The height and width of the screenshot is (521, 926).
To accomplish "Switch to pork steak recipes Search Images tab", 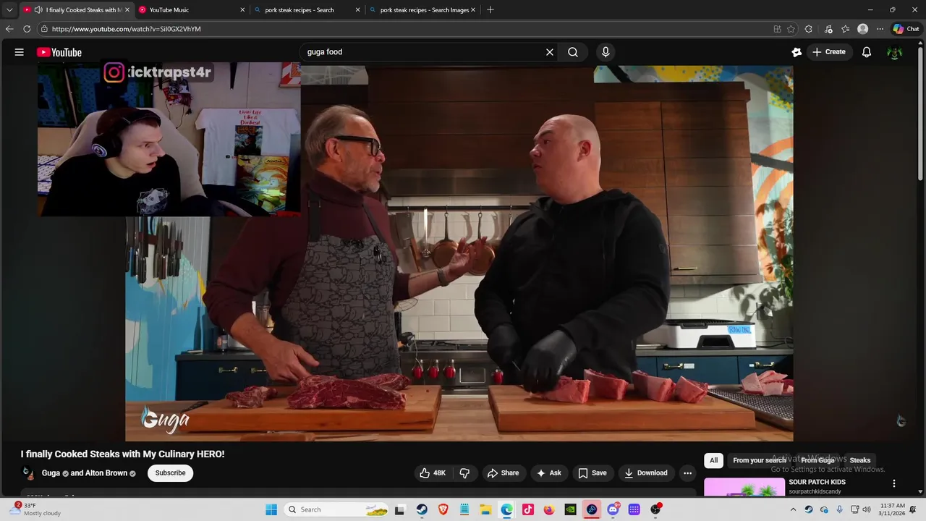I will click(422, 9).
